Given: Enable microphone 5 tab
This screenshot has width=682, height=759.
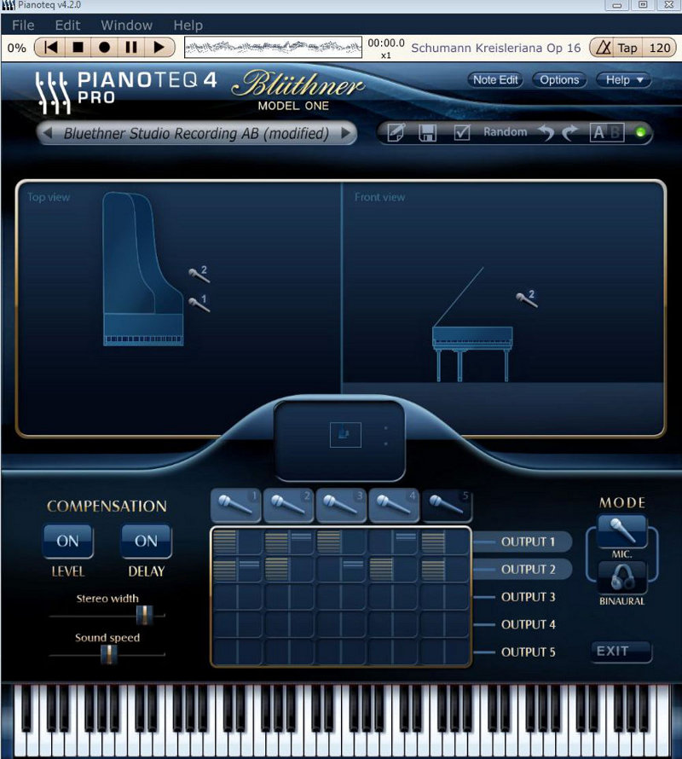Looking at the screenshot, I should 447,506.
